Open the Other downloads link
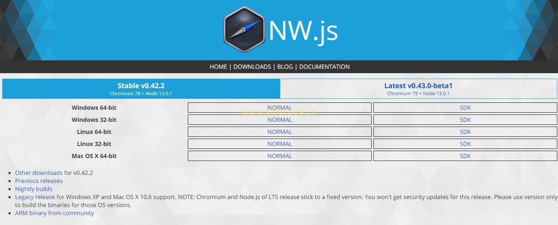558x225 pixels. [39, 173]
